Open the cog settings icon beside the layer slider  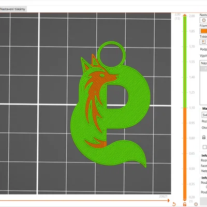(x=196, y=204)
